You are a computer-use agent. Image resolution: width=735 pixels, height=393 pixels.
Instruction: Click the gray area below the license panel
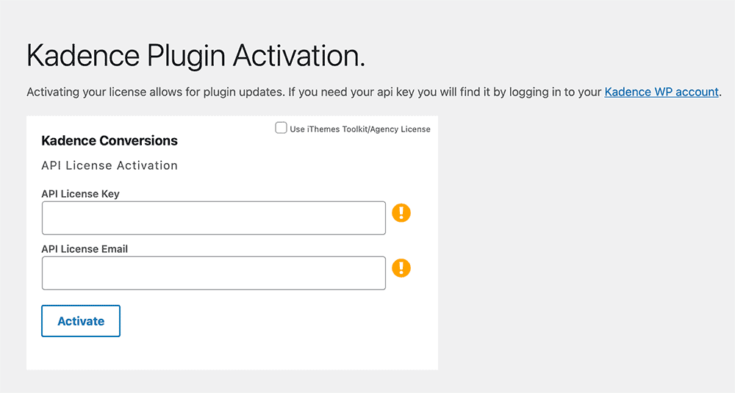(x=220, y=382)
